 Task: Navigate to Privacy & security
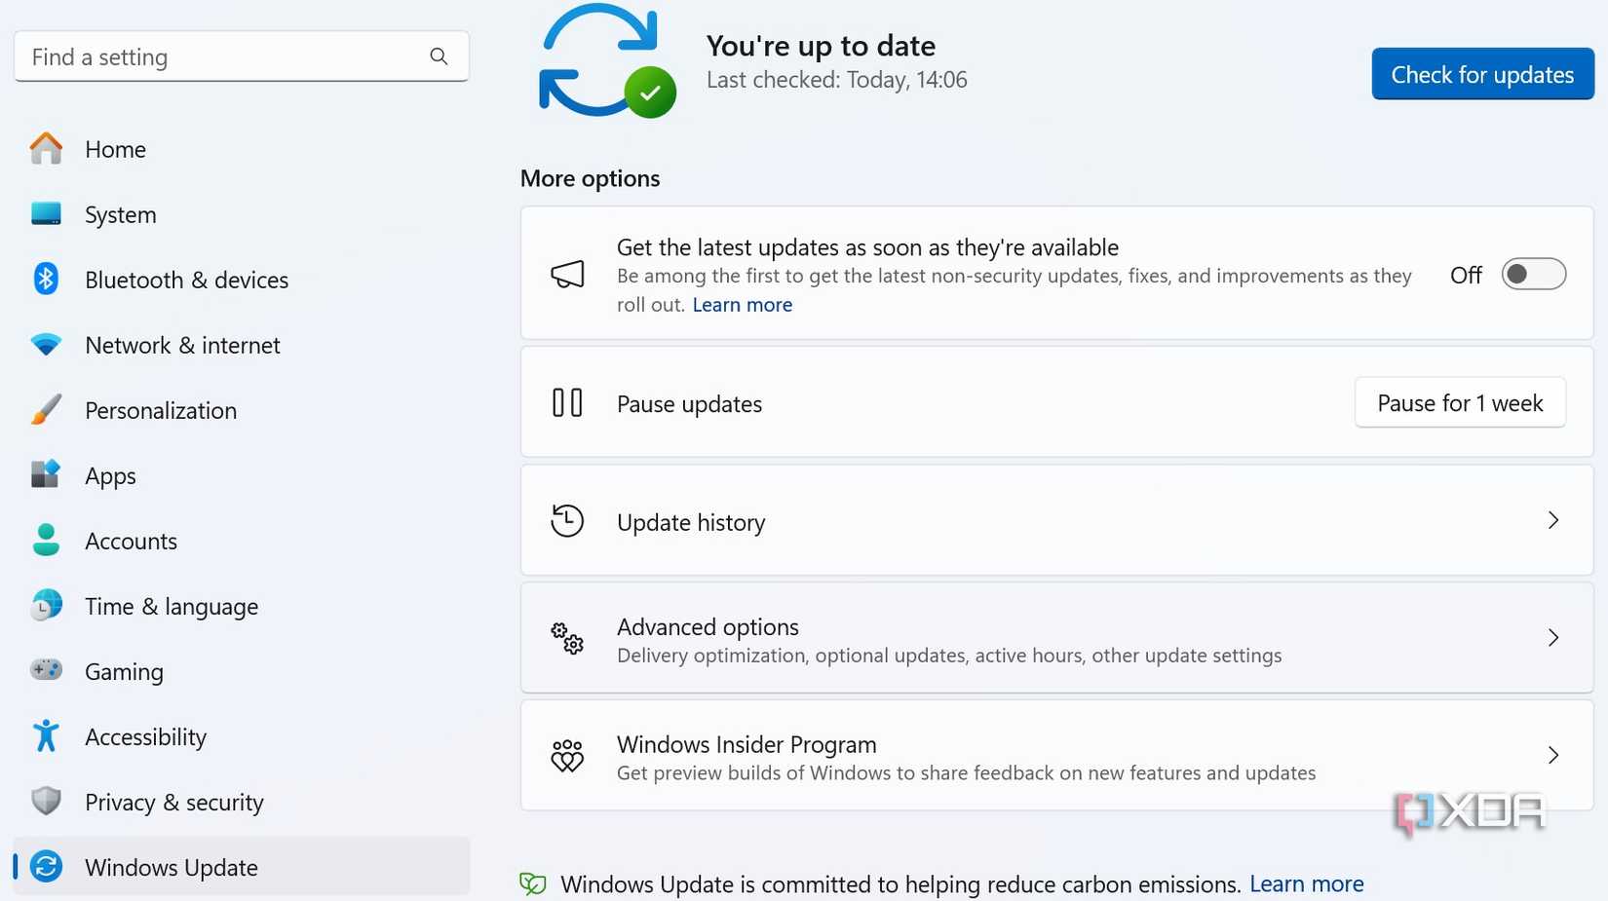tap(242, 802)
